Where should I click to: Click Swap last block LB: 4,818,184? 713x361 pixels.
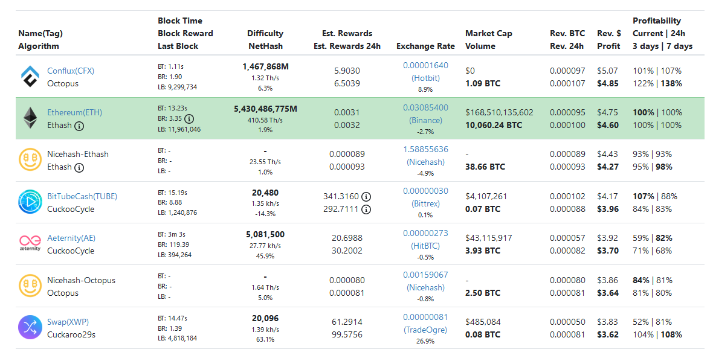[x=177, y=338]
